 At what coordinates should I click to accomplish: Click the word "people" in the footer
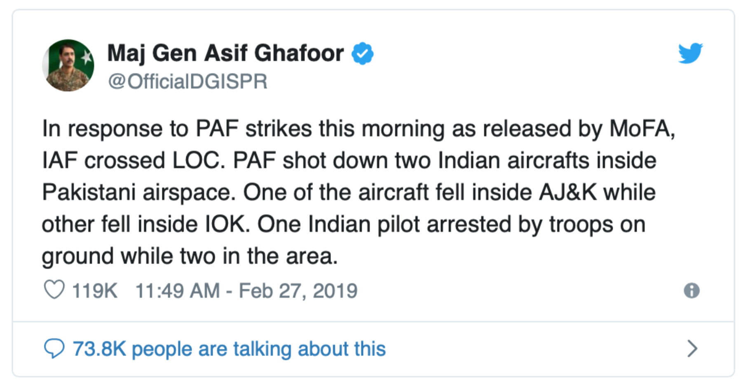[162, 349]
